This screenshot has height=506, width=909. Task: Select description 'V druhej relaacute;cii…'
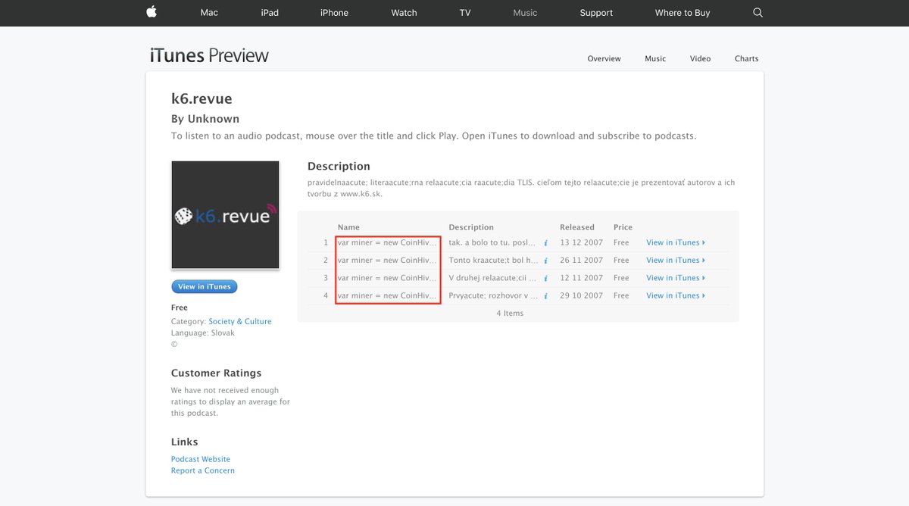(x=492, y=278)
